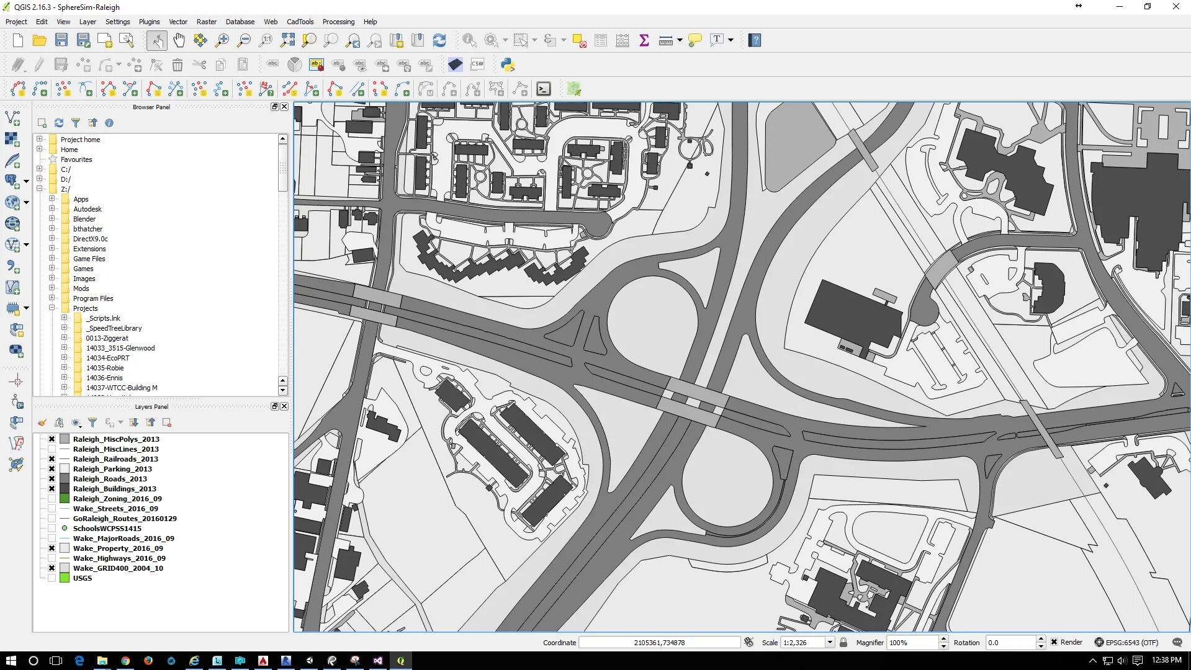Open the CSW metasearch icon
This screenshot has height=670, width=1191.
477,65
